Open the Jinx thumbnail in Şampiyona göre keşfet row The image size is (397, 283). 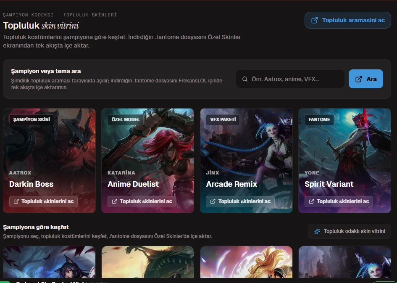(x=344, y=262)
